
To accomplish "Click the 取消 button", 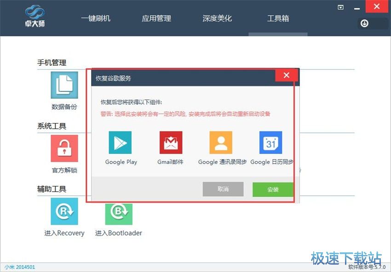I will tap(223, 189).
